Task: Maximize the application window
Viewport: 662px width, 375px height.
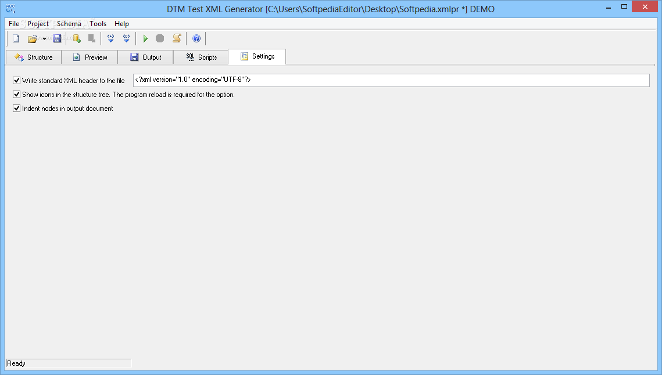Action: tap(624, 7)
